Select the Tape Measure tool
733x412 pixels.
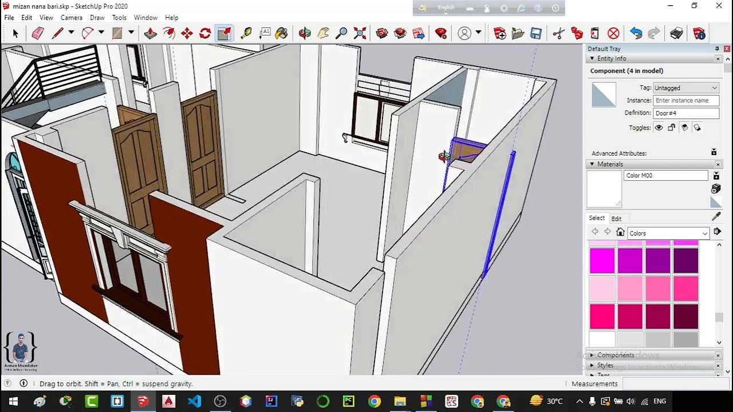point(246,33)
